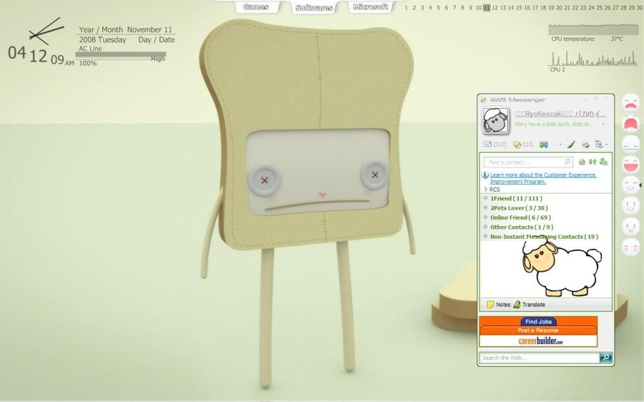Screen dimensions: 644x402
Task: Click the games controller icon in Messenger
Action: pos(543,144)
